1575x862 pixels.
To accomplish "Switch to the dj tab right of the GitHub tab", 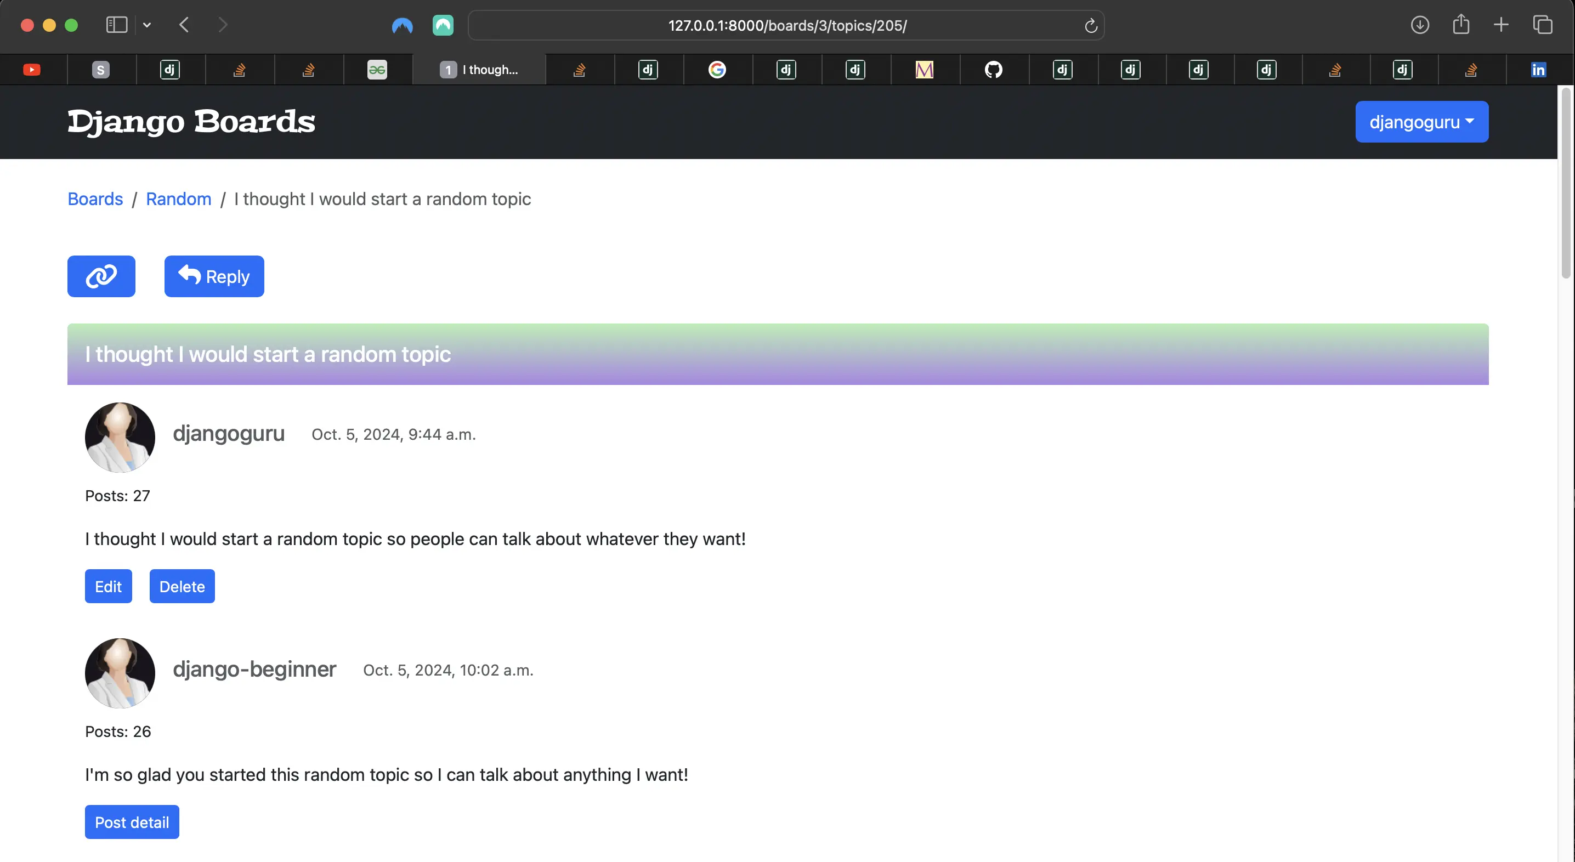I will pyautogui.click(x=1063, y=70).
